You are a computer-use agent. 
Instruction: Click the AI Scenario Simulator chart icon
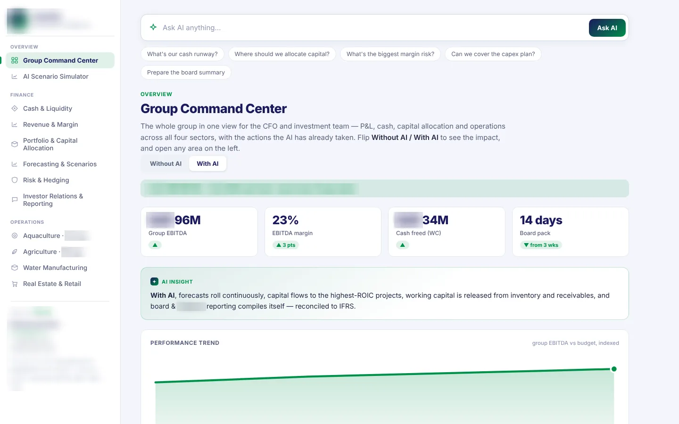15,76
